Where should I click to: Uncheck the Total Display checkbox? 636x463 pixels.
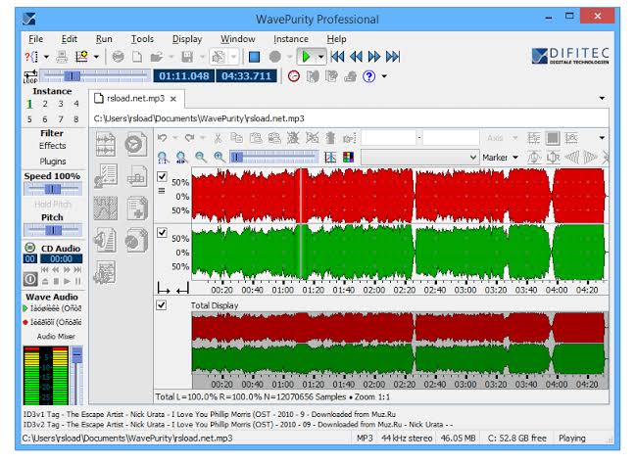[161, 305]
